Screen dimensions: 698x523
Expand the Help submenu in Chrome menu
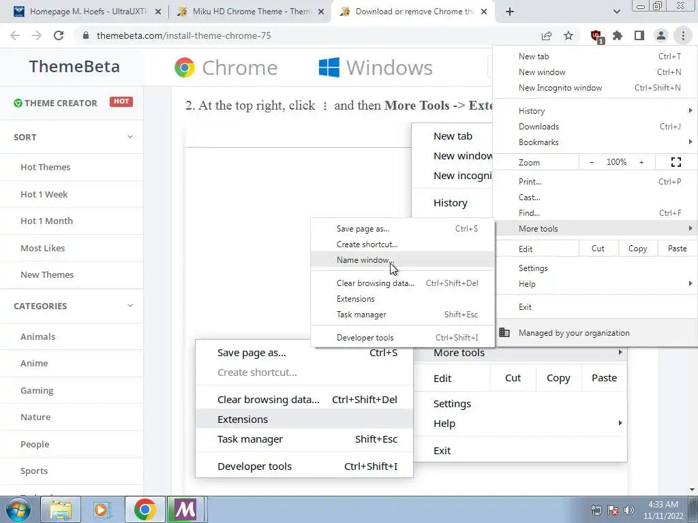pyautogui.click(x=595, y=284)
